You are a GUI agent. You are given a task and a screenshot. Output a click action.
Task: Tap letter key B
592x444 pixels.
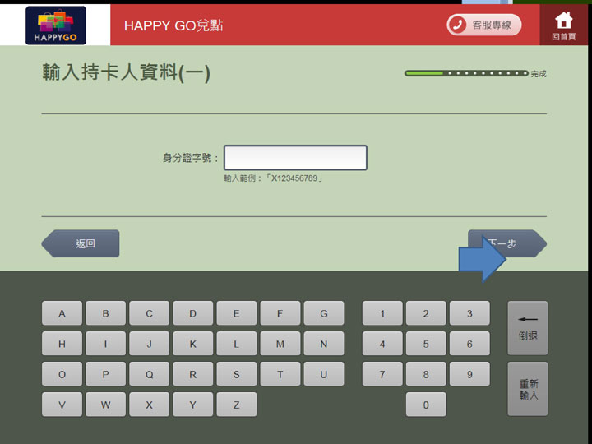click(106, 313)
